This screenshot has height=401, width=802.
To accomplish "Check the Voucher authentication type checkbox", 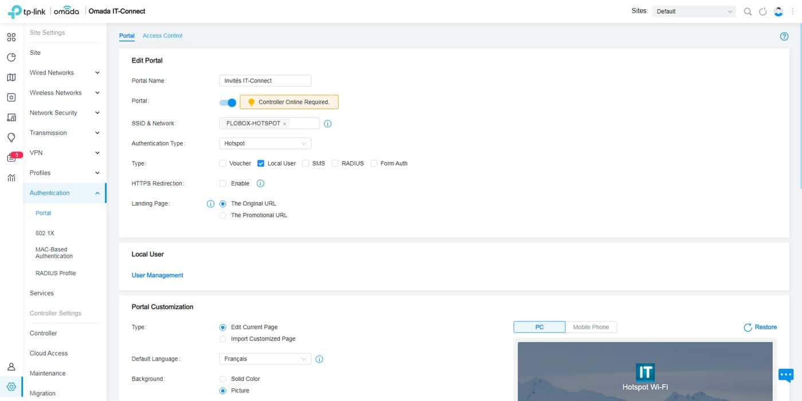I will pyautogui.click(x=223, y=163).
